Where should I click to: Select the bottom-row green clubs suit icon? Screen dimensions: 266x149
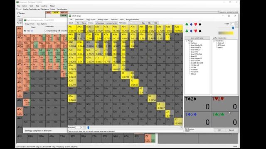click(187, 31)
